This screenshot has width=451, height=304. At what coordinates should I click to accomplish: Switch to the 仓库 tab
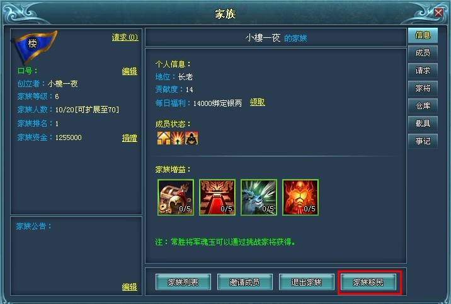423,106
